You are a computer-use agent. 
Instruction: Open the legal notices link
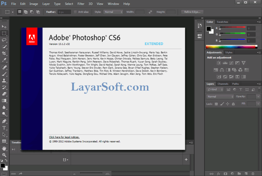[64, 137]
